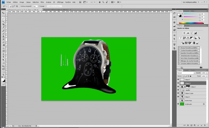Show the montre base layer
209x128 pixels.
178,100
